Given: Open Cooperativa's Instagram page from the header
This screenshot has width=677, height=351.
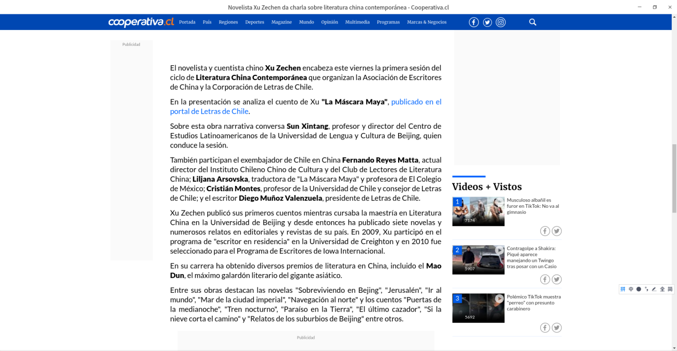Looking at the screenshot, I should (501, 22).
